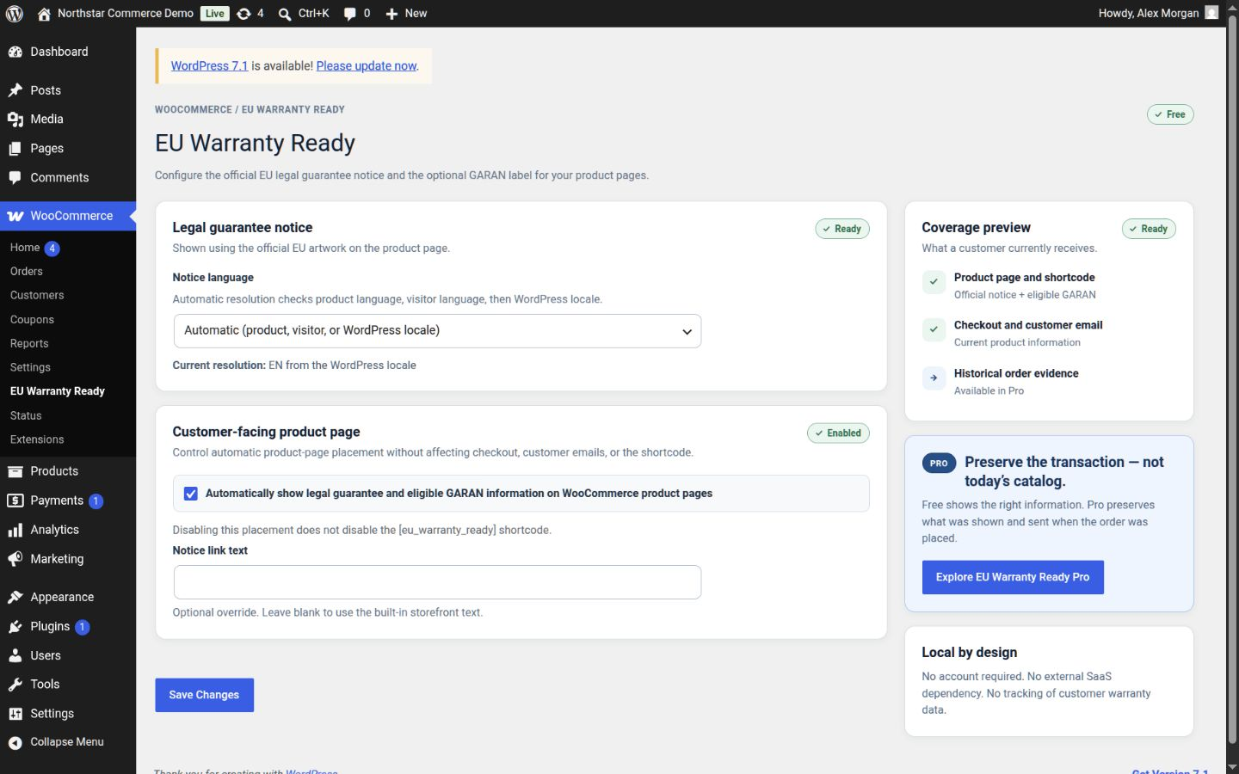Click the Ready badge in Coverage preview
Viewport: 1239px width, 774px height.
[x=1149, y=229]
